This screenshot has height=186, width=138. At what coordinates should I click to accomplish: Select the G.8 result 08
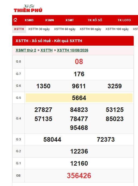coord(79,62)
